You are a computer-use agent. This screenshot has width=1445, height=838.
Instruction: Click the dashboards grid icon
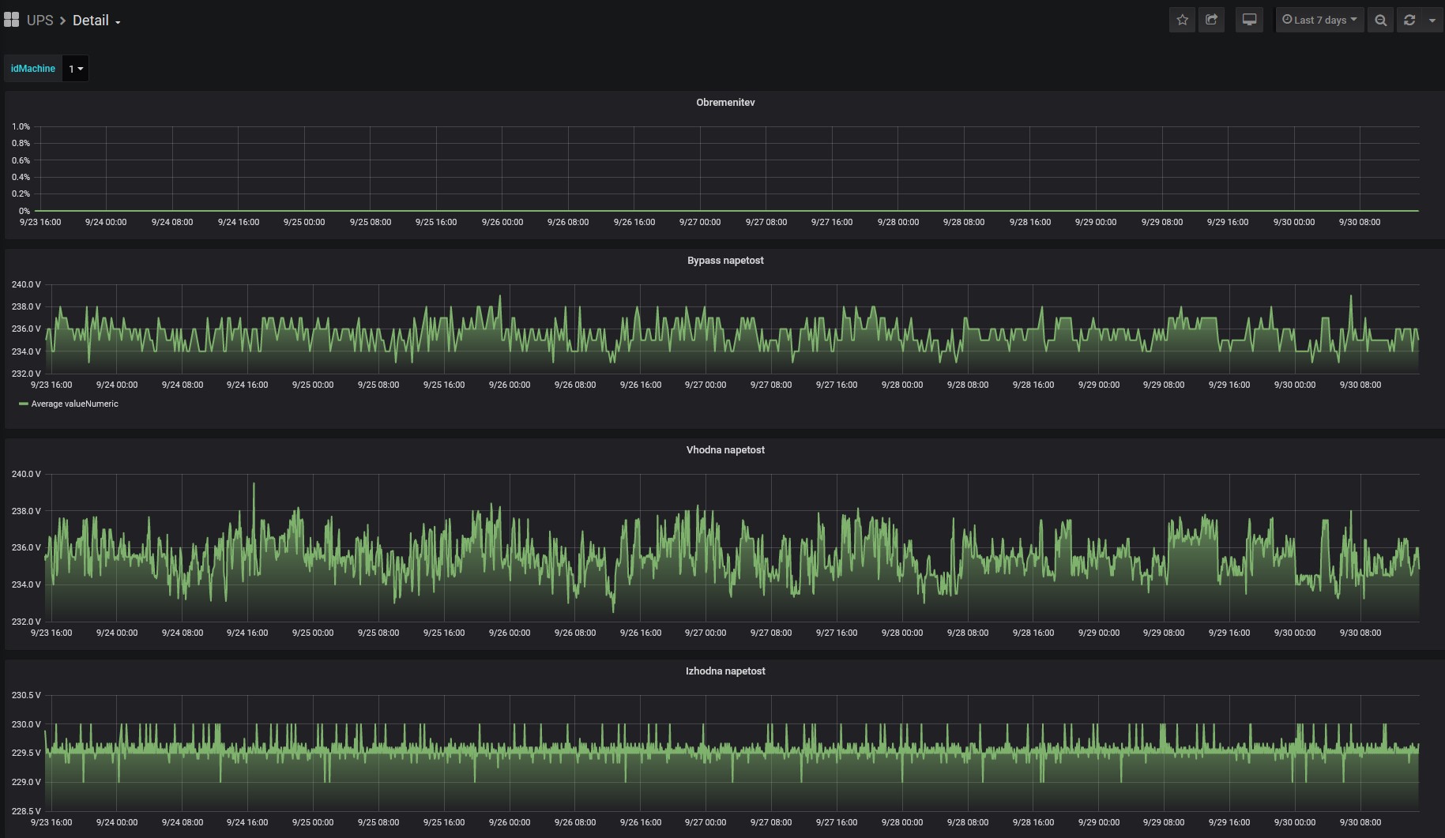(x=11, y=20)
